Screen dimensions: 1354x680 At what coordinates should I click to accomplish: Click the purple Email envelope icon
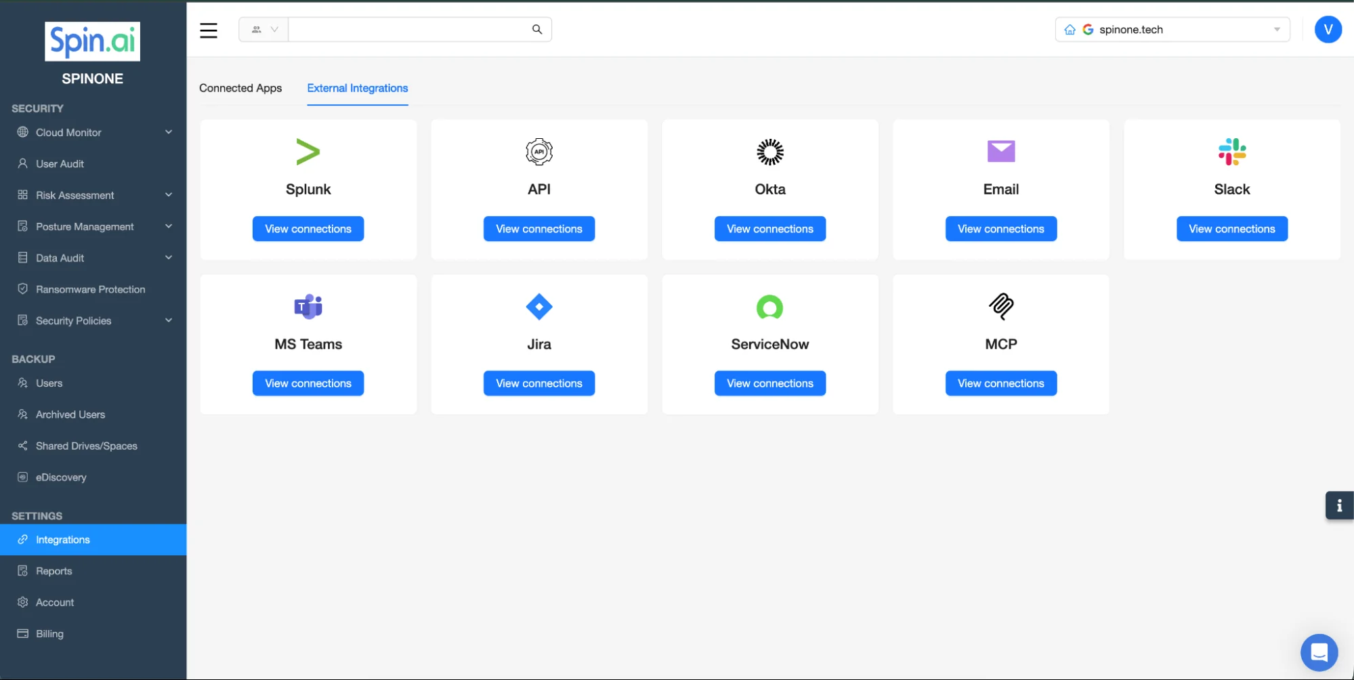[x=1001, y=151]
